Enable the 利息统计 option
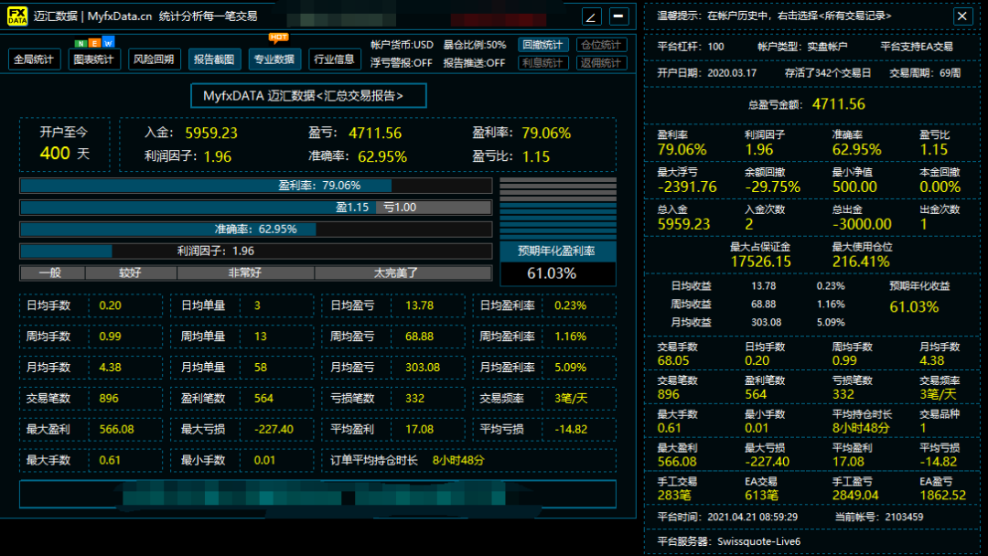The height and width of the screenshot is (556, 988). 543,63
